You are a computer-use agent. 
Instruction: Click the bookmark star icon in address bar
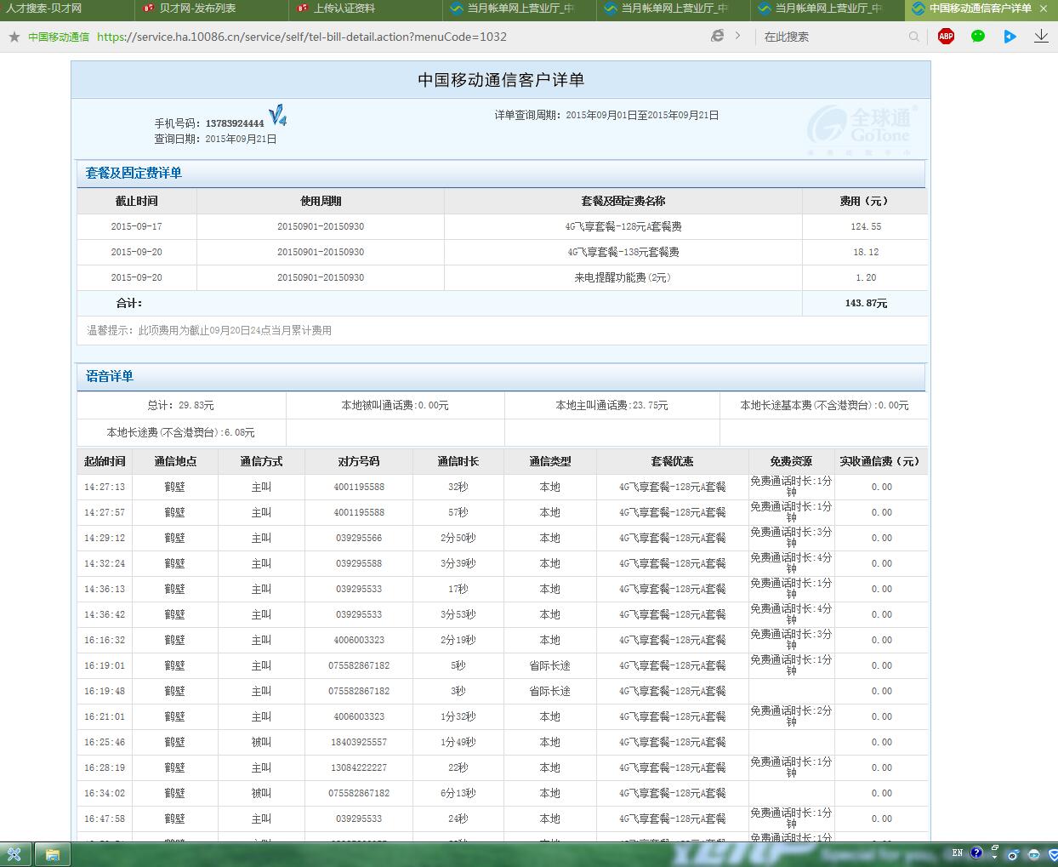[14, 37]
